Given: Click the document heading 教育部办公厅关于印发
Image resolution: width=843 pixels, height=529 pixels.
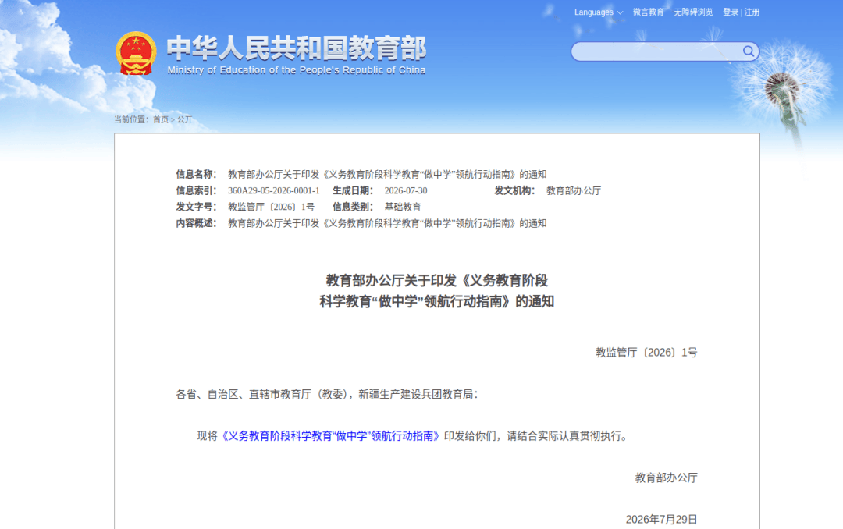Looking at the screenshot, I should 436,291.
